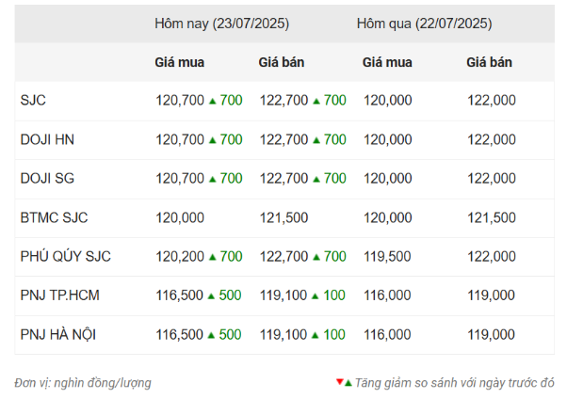This screenshot has height=399, width=567.
Task: Select the 'DOJI HN' row label
Action: pyautogui.click(x=47, y=139)
